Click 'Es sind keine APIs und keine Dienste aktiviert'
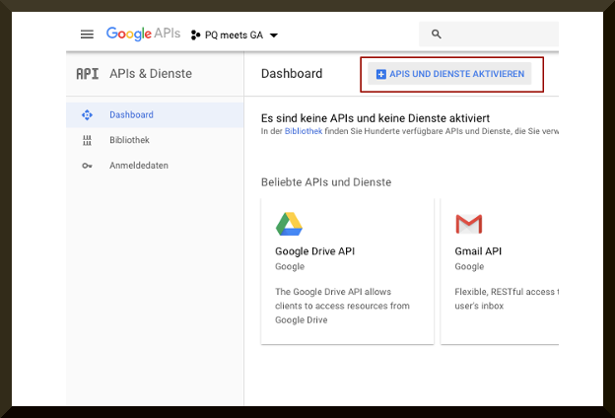This screenshot has height=418, width=615. point(376,118)
